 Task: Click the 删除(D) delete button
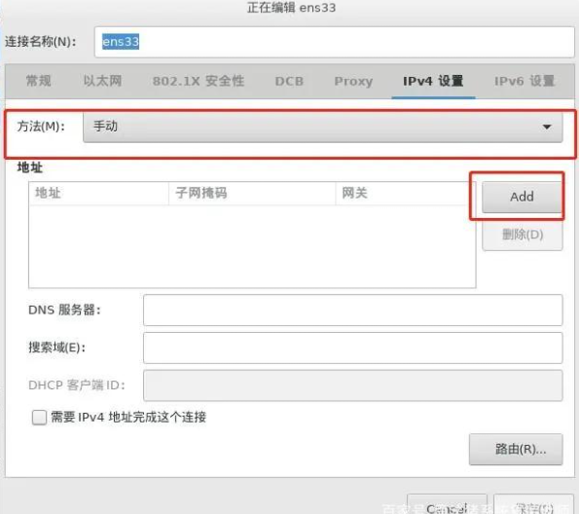pos(523,235)
